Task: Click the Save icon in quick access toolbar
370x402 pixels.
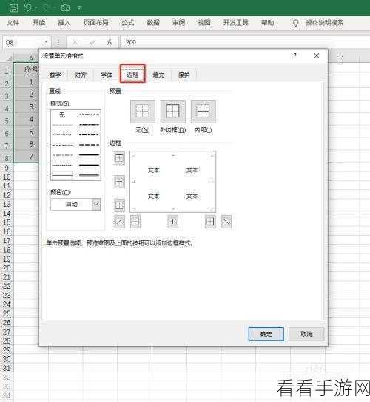Action: pyautogui.click(x=13, y=7)
